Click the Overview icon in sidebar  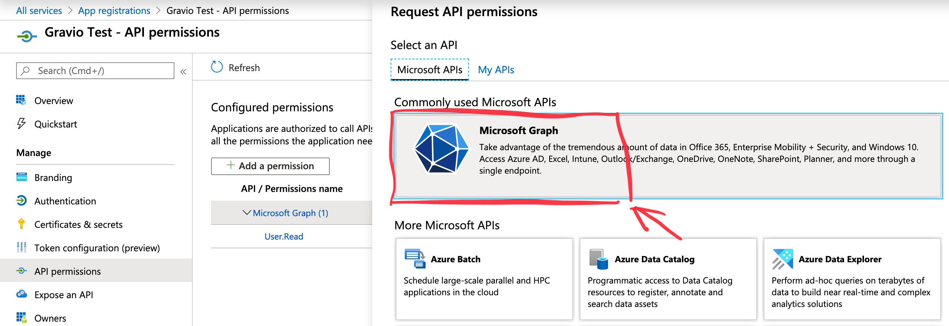[x=21, y=100]
